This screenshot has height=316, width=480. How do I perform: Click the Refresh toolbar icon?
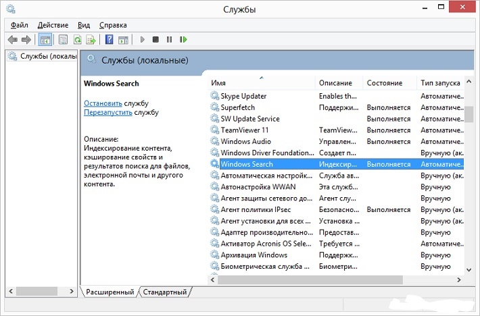coord(78,39)
